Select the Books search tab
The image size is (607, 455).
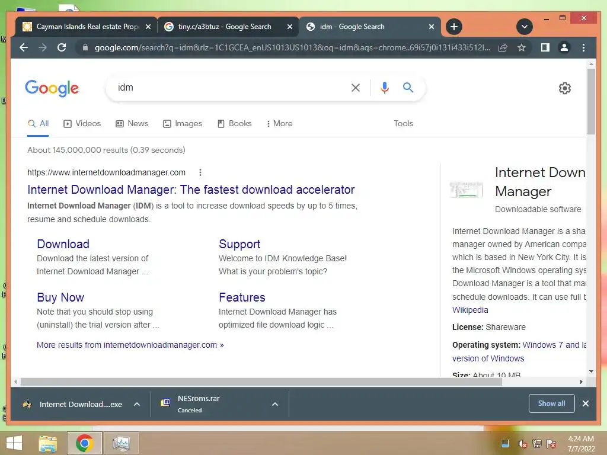[x=235, y=123]
